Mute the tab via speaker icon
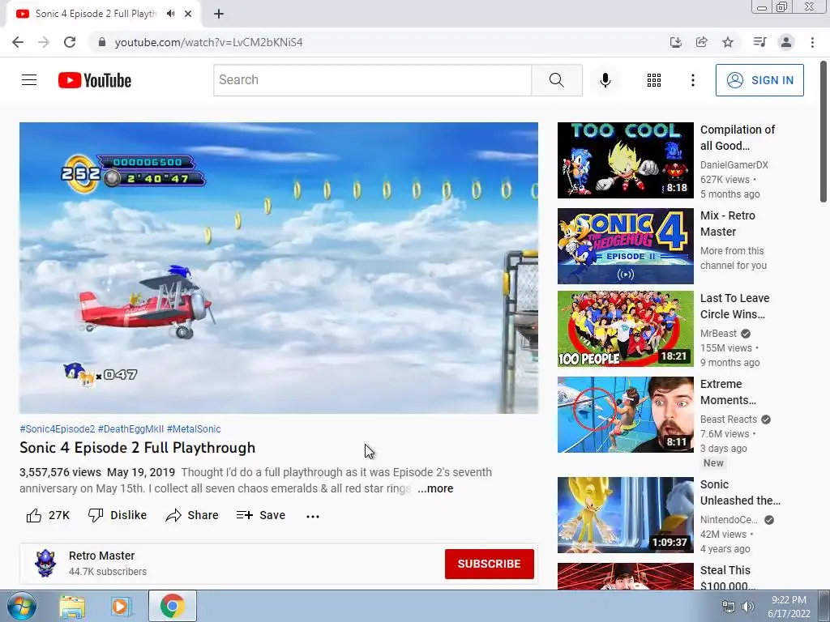This screenshot has height=622, width=830. pyautogui.click(x=170, y=14)
